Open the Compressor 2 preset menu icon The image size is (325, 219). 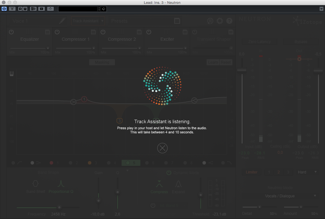(x=139, y=32)
